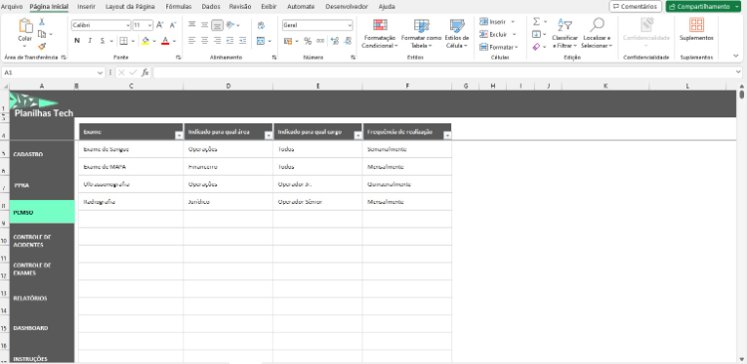Screen dimensions: 747x364
Task: Switch to the Fórmulas ribbon tab
Action: 178,7
